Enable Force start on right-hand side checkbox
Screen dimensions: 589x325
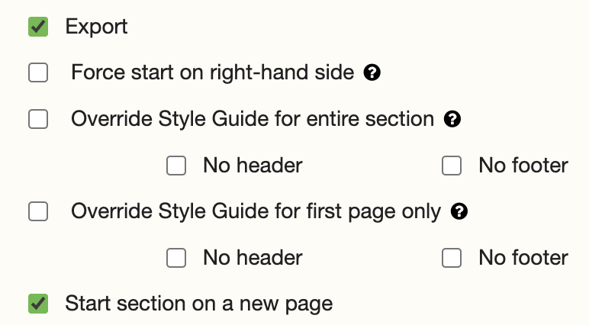pos(38,72)
